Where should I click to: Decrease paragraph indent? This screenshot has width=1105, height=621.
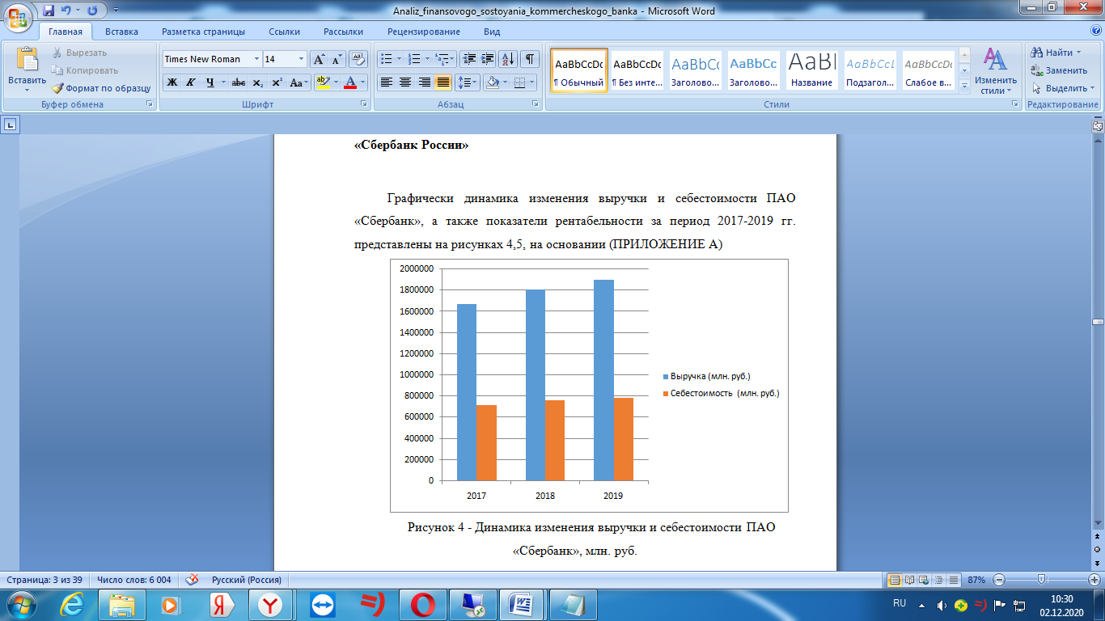coord(469,59)
